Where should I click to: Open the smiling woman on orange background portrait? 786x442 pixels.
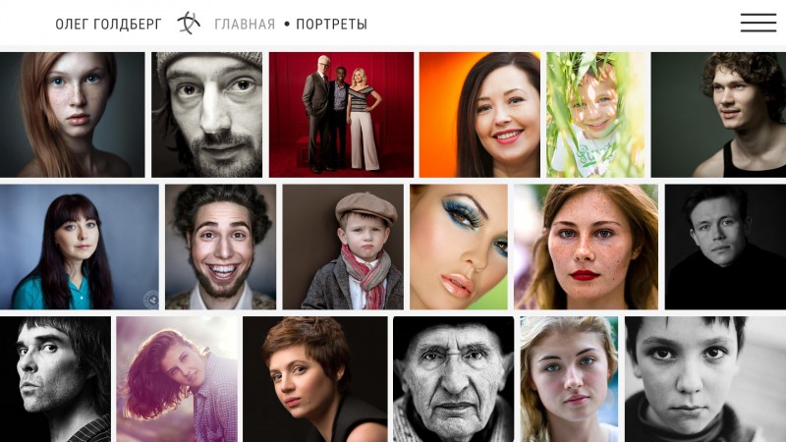click(479, 115)
